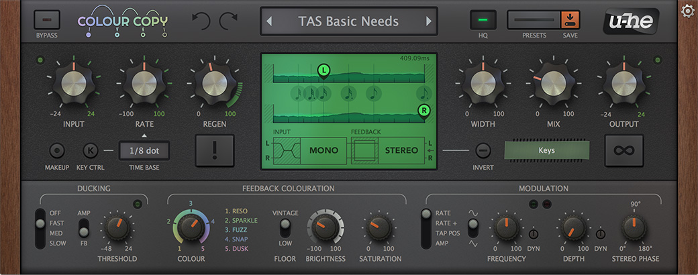This screenshot has width=698, height=275.
Task: Switch the Feedback routing STEREO mode
Action: [401, 150]
